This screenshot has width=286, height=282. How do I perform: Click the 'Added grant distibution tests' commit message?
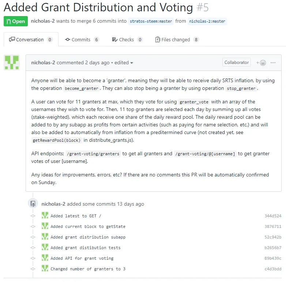click(x=86, y=248)
